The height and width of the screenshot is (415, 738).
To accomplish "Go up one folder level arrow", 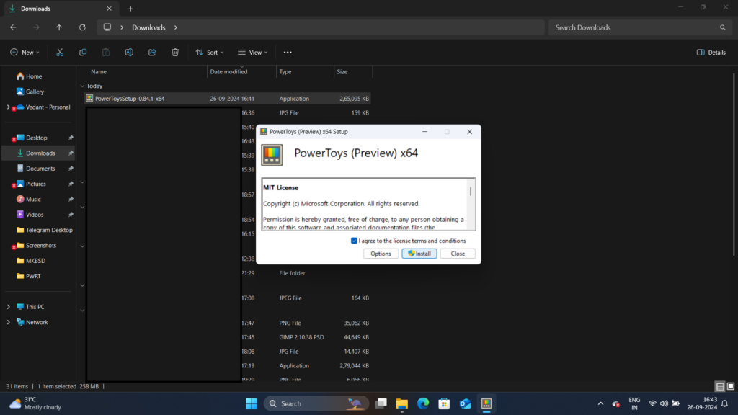I will 59,27.
